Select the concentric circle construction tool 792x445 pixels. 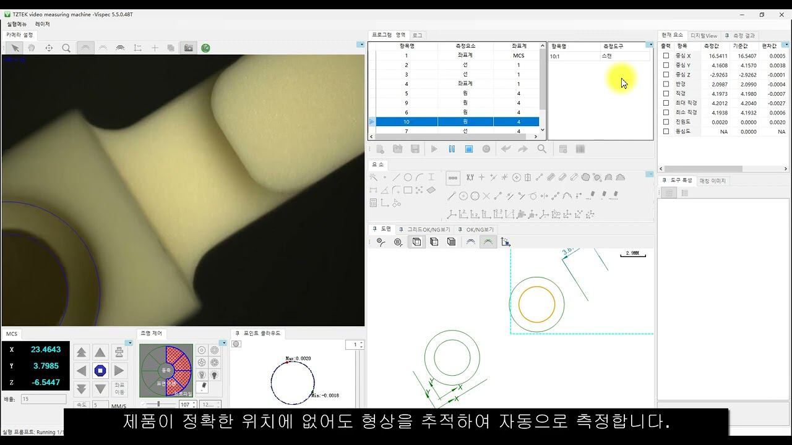pos(463,197)
